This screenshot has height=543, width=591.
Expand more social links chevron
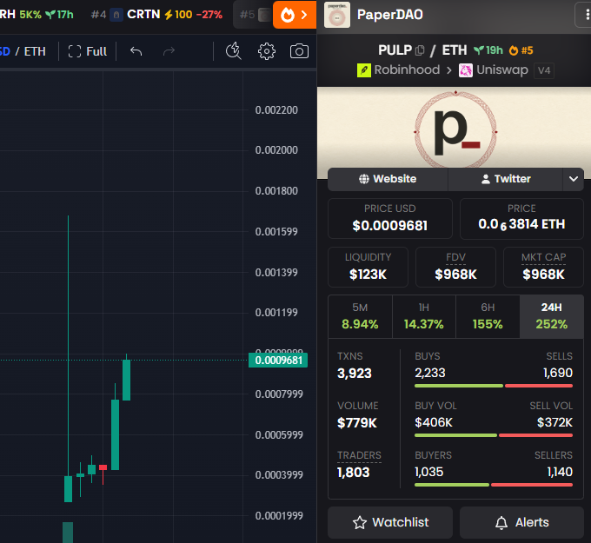tap(574, 179)
